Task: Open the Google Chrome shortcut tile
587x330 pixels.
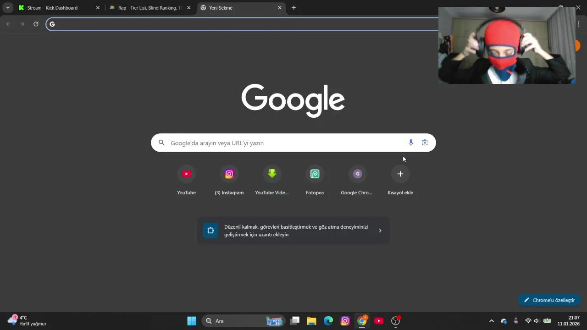Action: 357,181
